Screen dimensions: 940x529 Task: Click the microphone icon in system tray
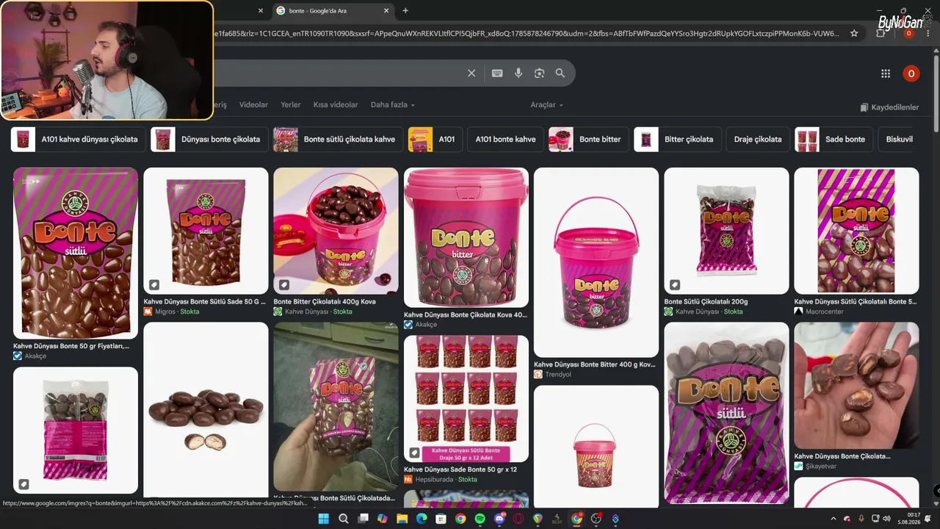tap(861, 519)
